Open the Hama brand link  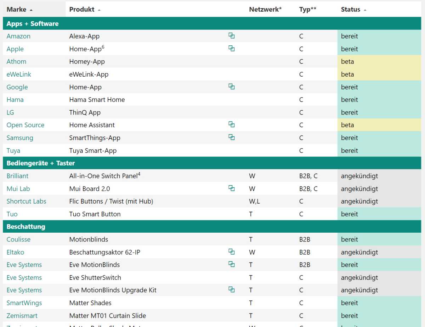[15, 100]
